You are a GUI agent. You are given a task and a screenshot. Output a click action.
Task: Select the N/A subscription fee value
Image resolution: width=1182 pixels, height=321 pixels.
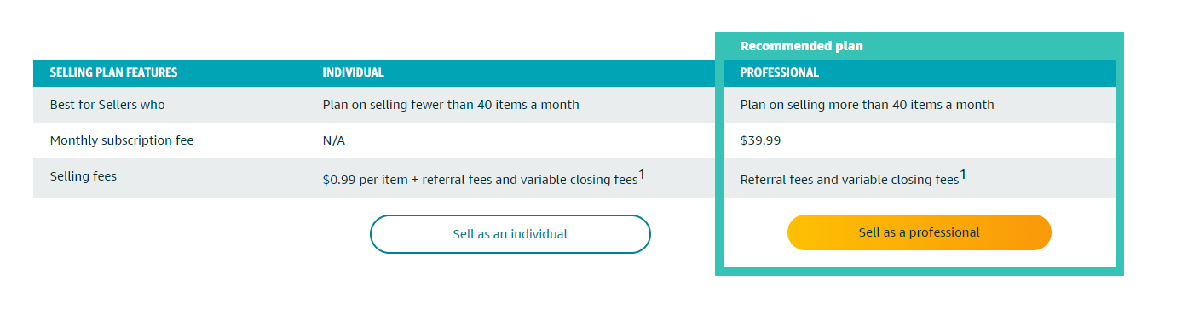click(333, 140)
